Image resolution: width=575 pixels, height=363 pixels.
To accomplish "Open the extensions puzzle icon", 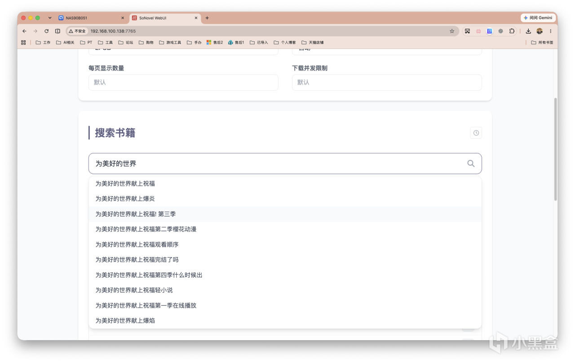I will tap(512, 31).
